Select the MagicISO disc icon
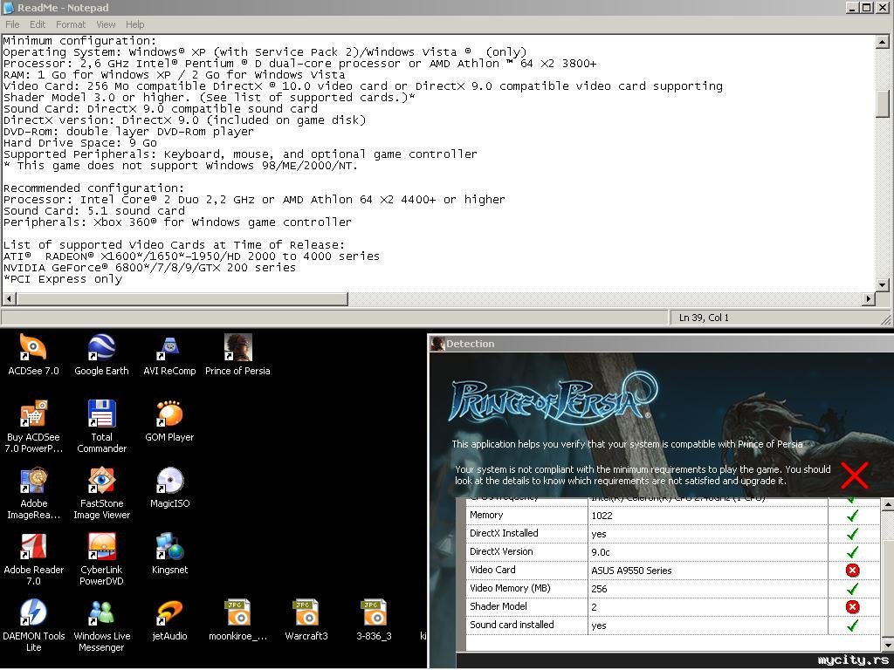This screenshot has height=670, width=894. (x=169, y=480)
